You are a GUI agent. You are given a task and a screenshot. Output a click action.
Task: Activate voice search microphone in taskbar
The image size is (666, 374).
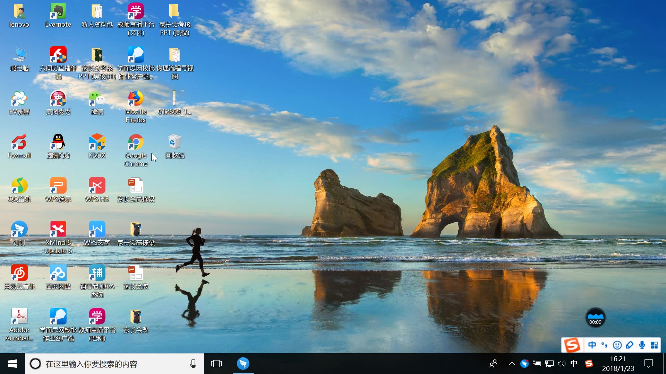coord(193,364)
